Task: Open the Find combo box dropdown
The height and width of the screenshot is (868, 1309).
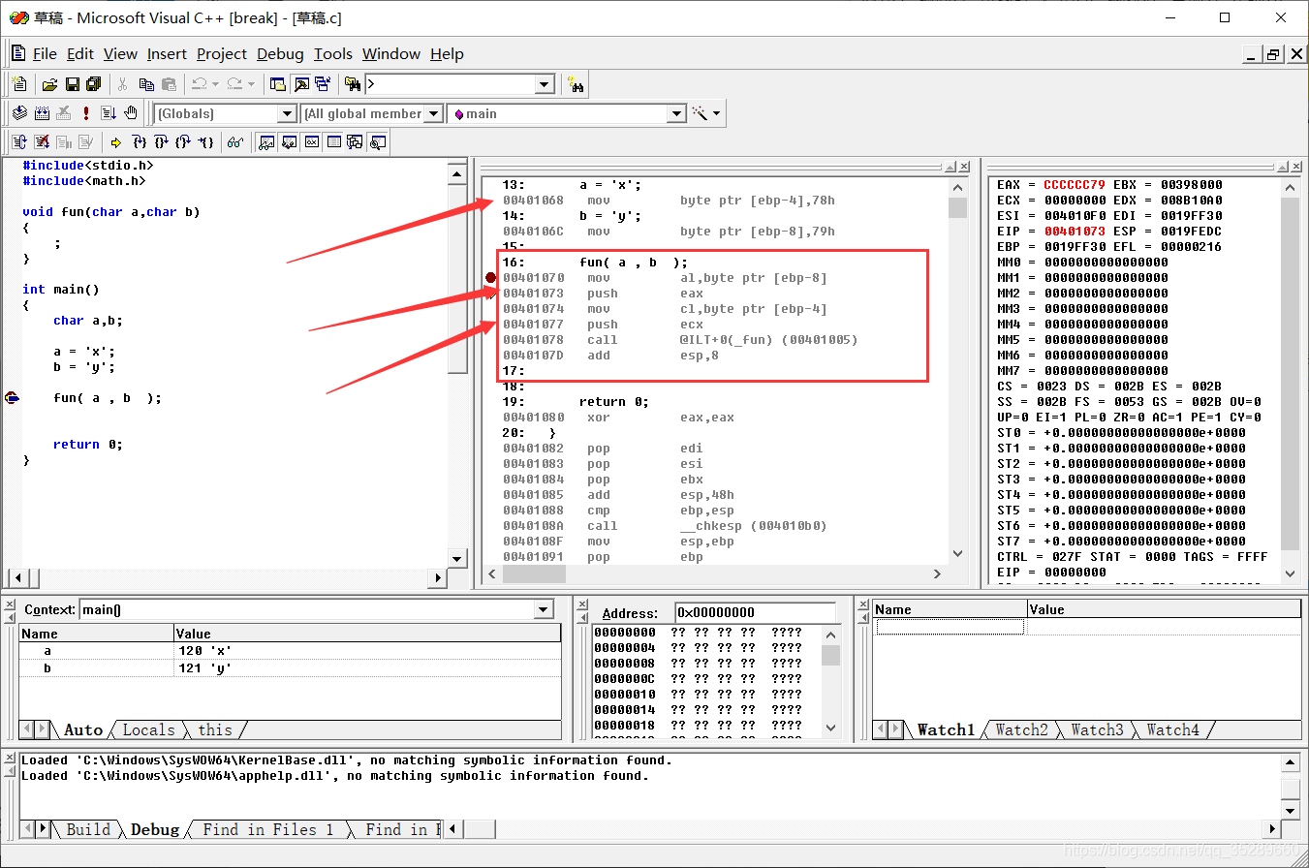Action: (x=545, y=85)
